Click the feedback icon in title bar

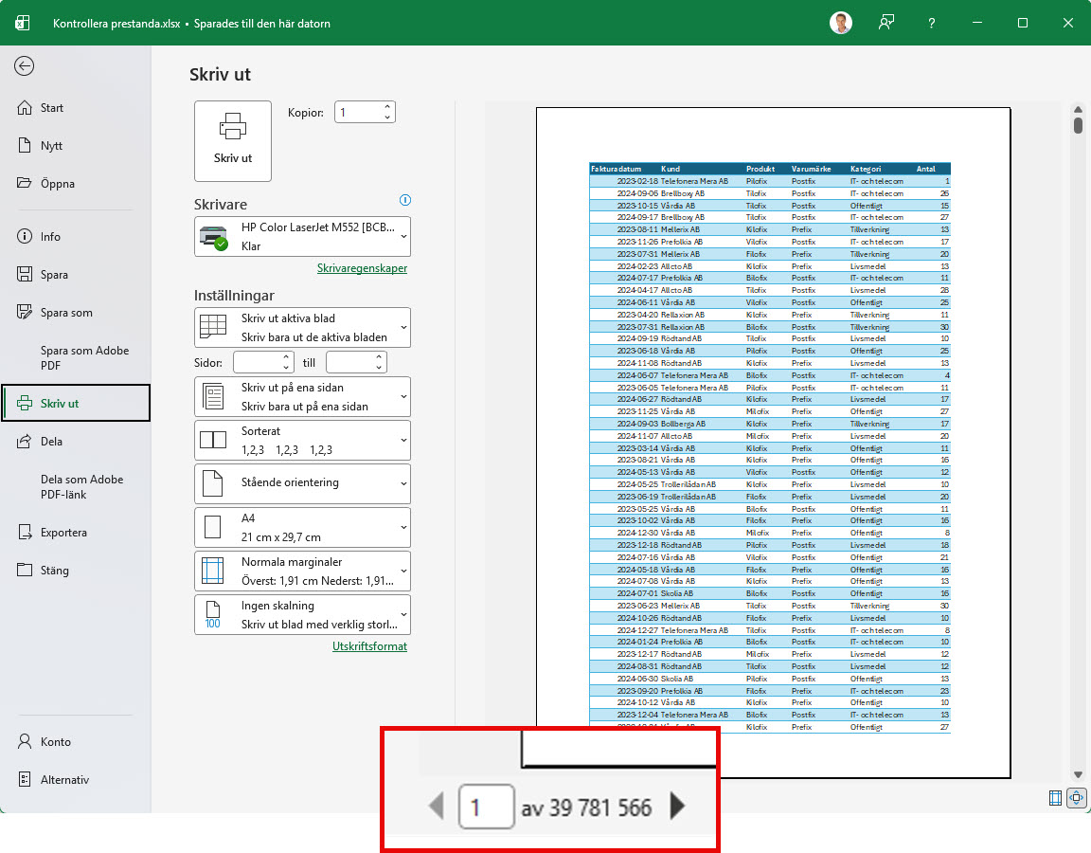coord(886,23)
